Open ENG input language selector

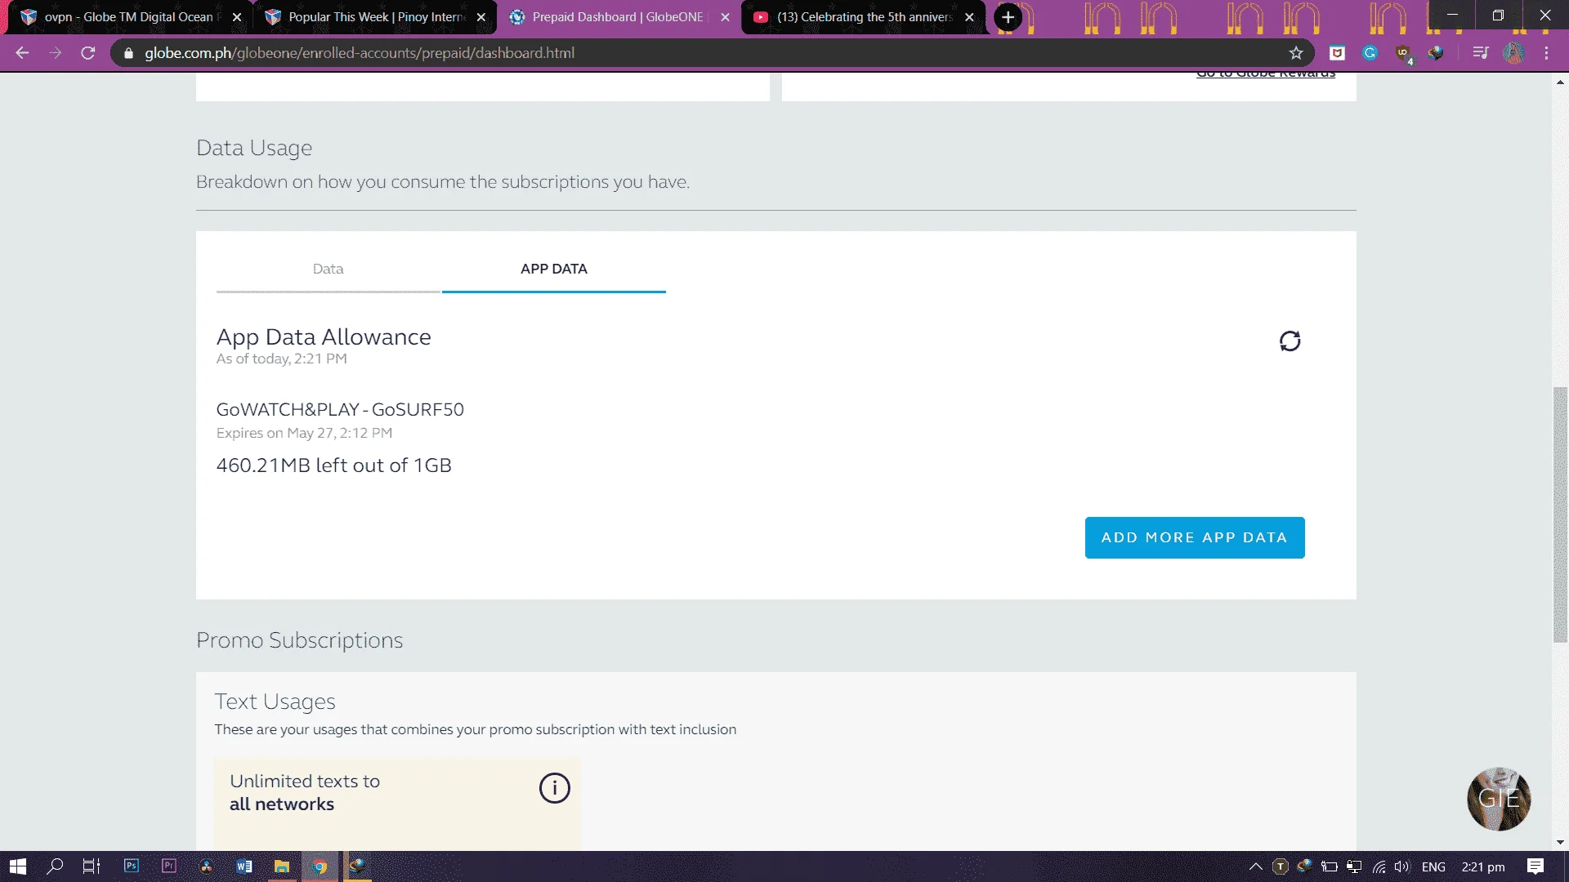point(1433,866)
